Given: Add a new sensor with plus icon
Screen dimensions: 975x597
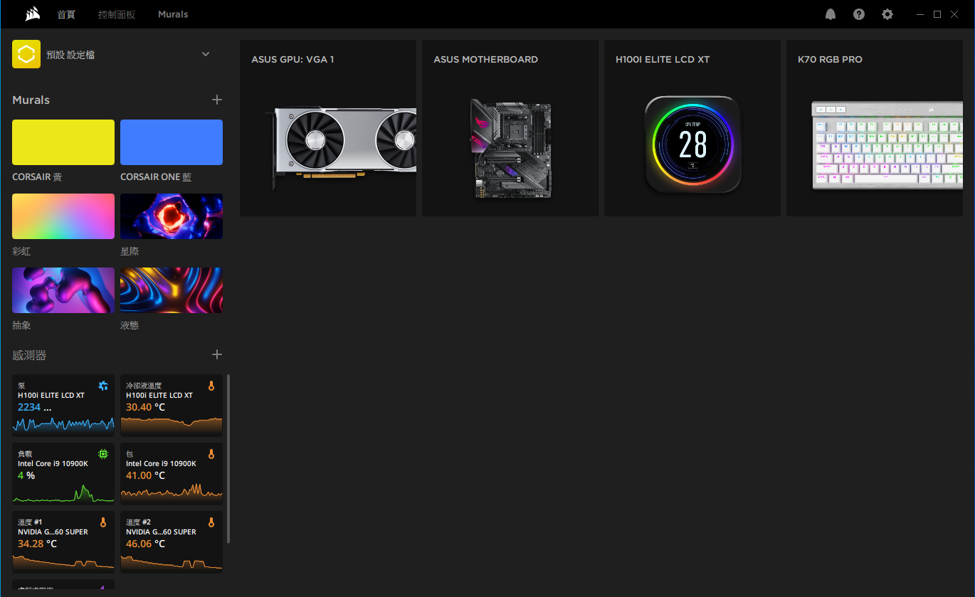Looking at the screenshot, I should [217, 354].
